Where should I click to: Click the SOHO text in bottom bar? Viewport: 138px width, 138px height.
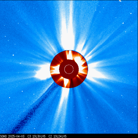click(x=3, y=136)
